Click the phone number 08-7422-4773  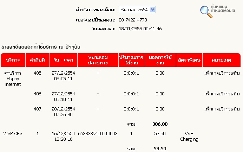tap(133, 20)
